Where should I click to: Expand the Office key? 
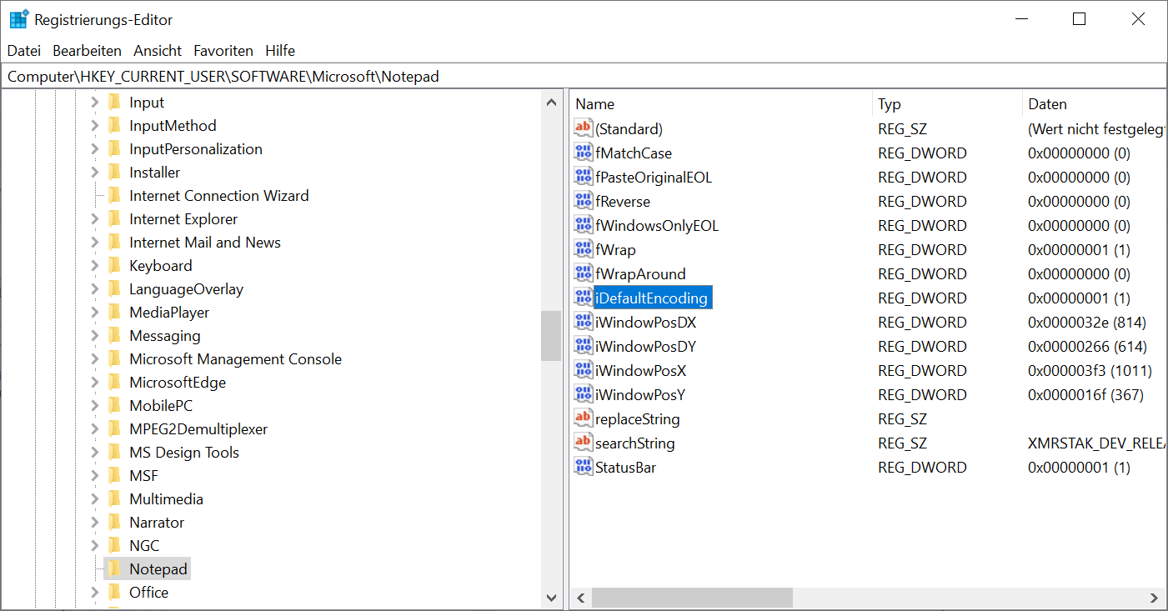click(95, 593)
